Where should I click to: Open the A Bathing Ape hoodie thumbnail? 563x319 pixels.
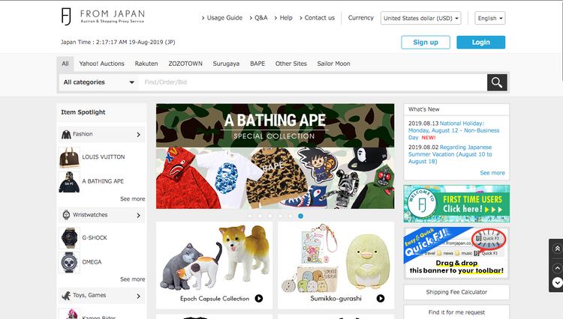click(x=69, y=181)
